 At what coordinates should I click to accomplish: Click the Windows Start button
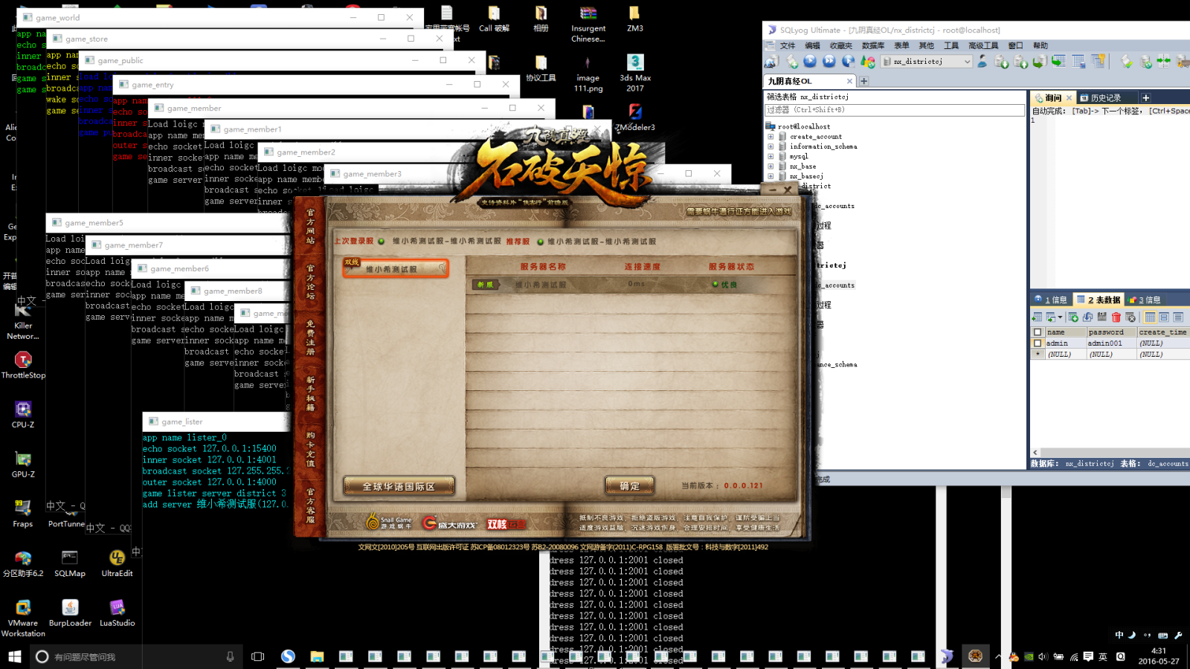(14, 656)
